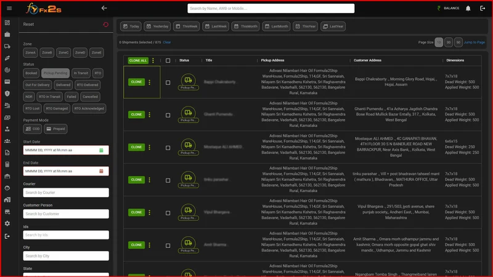Open the settings gear in sidebar
Image resolution: width=493 pixels, height=277 pixels.
coord(7,223)
